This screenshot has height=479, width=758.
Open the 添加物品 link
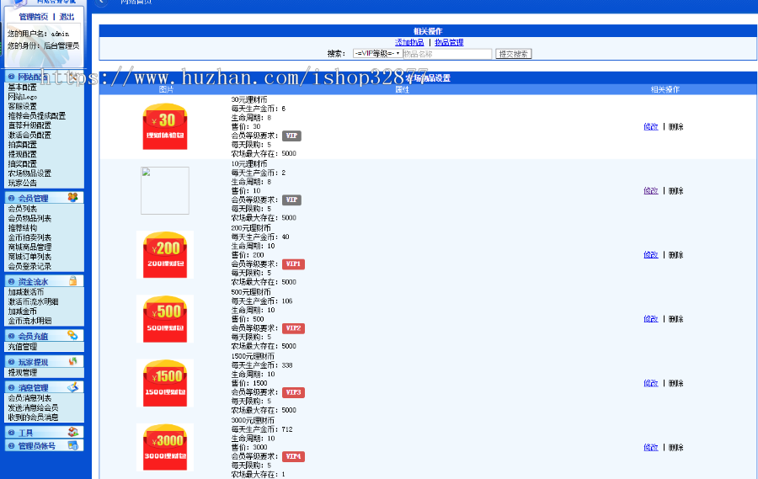pos(409,43)
